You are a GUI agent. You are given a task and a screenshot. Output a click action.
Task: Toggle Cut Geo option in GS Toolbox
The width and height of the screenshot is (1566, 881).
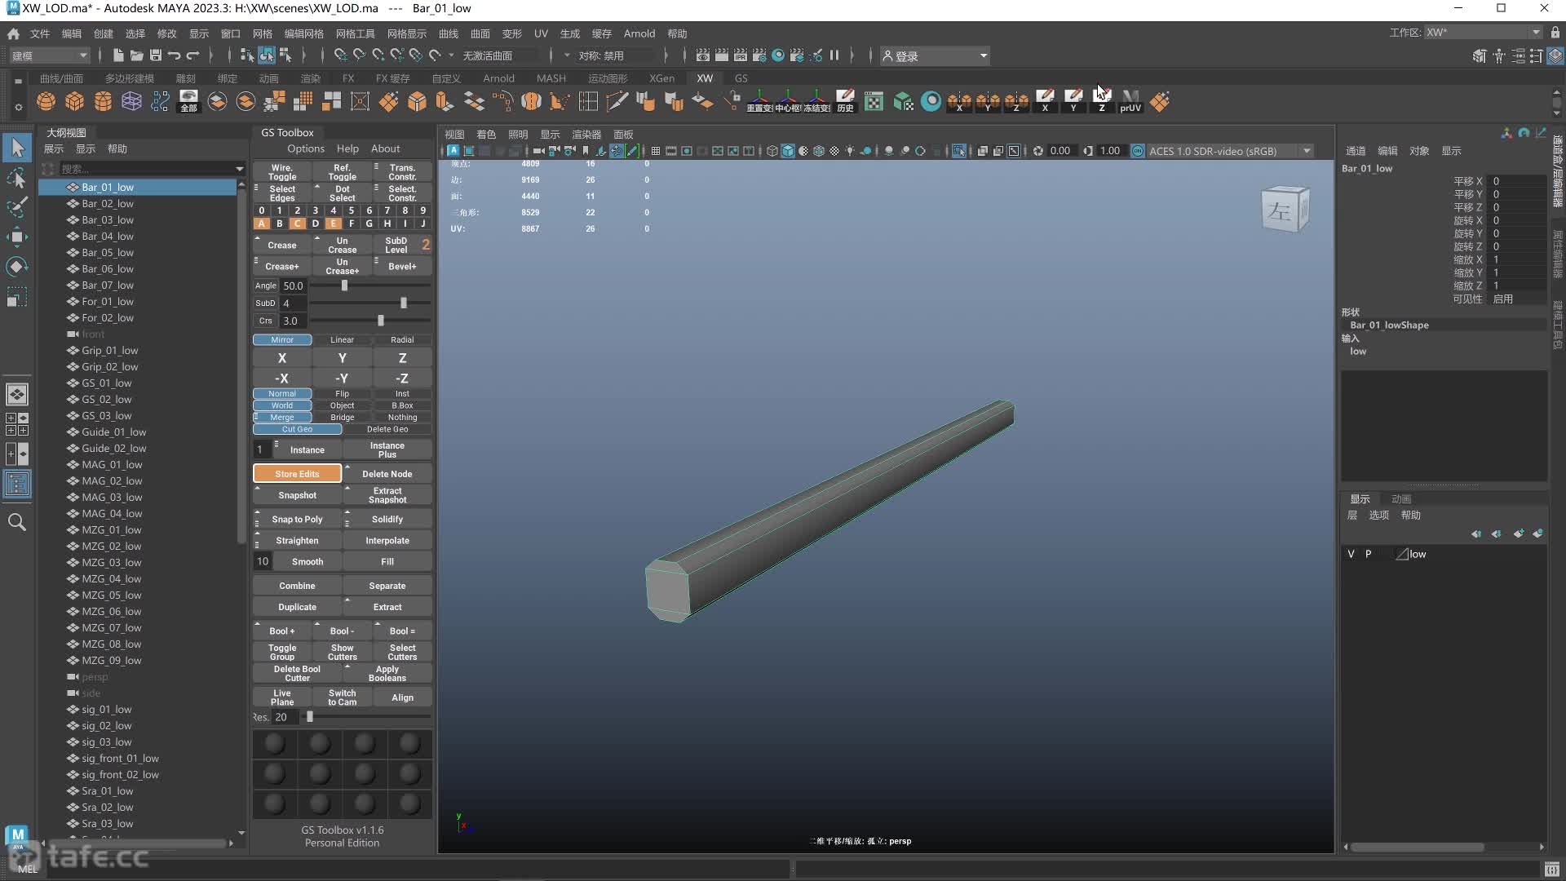tap(297, 429)
